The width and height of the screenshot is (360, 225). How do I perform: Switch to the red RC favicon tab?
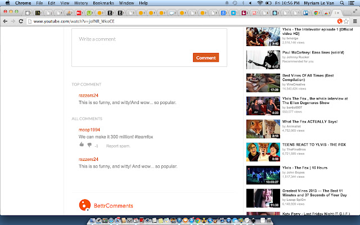tap(79, 13)
